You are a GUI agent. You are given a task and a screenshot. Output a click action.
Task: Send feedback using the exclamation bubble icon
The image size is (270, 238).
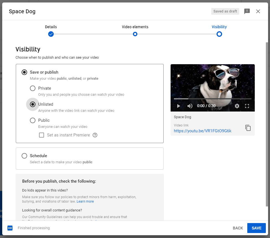247,11
